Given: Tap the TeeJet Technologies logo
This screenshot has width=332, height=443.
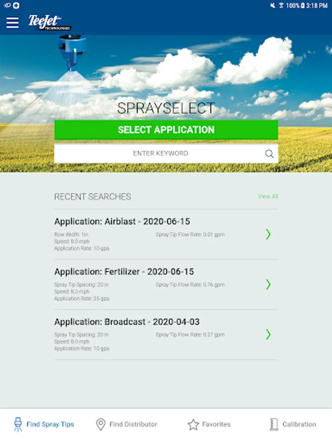Looking at the screenshot, I should 50,23.
